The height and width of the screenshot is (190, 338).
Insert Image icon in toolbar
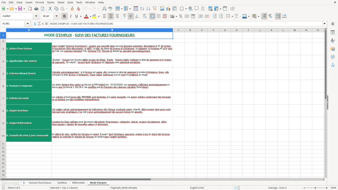162,9
